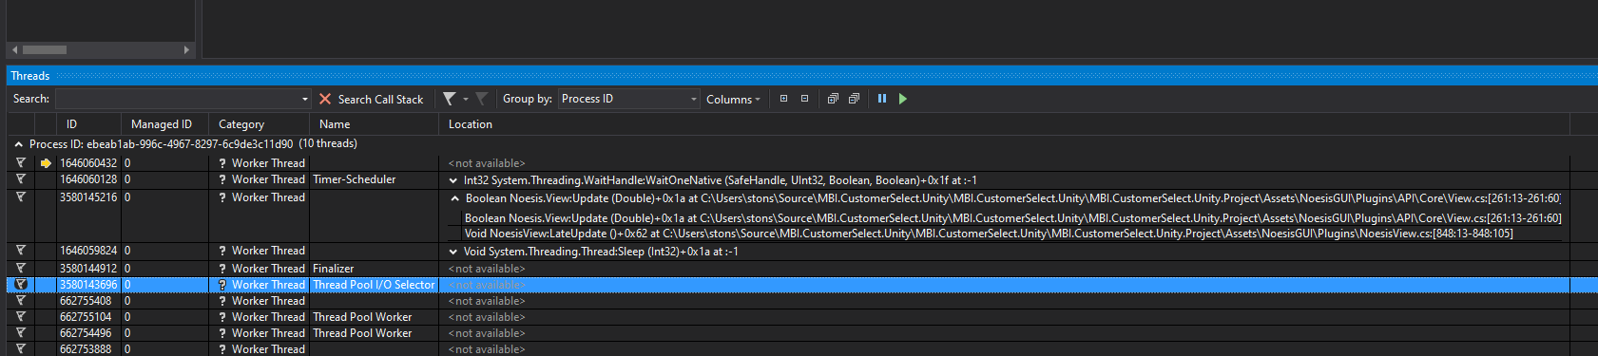
Task: Click question mark icon for thread 662753888
Action: click(x=221, y=349)
